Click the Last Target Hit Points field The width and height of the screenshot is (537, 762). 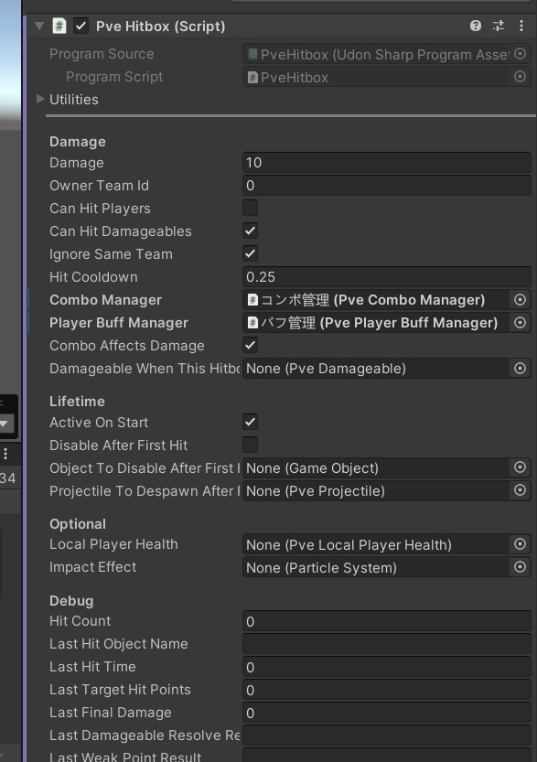[387, 690]
